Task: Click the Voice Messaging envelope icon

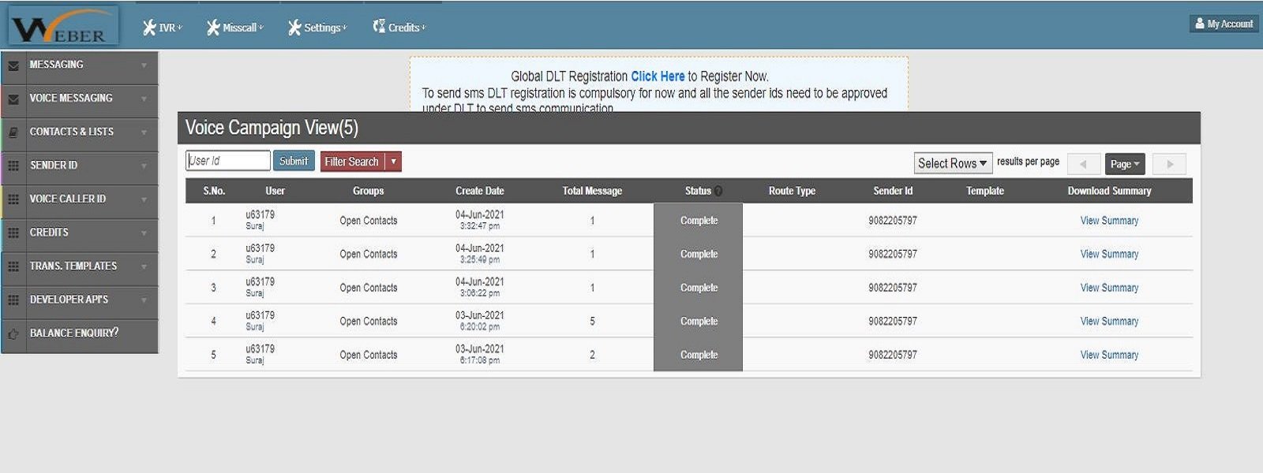Action: pyautogui.click(x=13, y=99)
